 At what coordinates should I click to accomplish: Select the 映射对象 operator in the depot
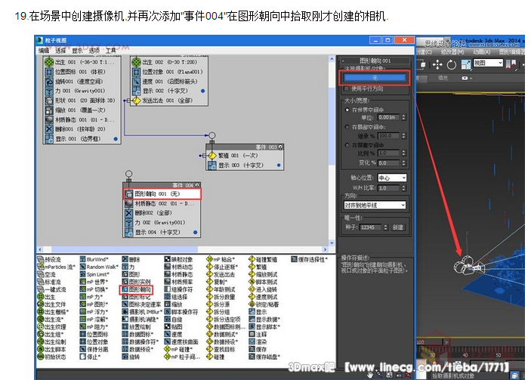178,259
